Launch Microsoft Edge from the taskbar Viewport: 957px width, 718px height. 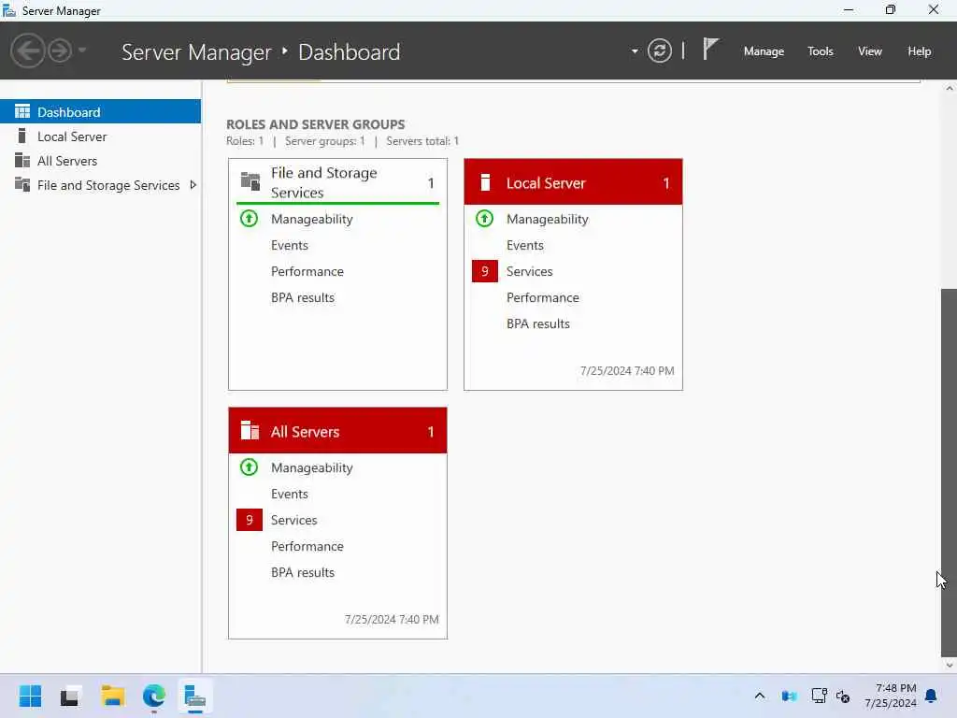(x=154, y=696)
